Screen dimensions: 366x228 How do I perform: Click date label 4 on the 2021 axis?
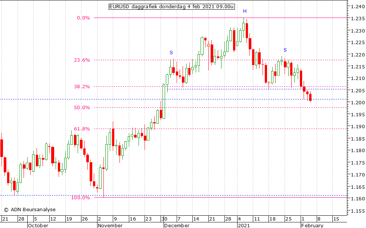(x=239, y=219)
